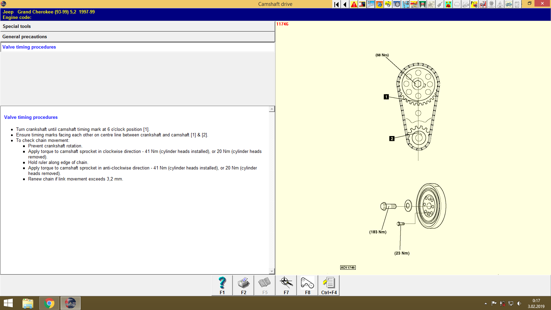The height and width of the screenshot is (310, 551).
Task: Go back using the left arrow navigation icon
Action: pyautogui.click(x=345, y=4)
